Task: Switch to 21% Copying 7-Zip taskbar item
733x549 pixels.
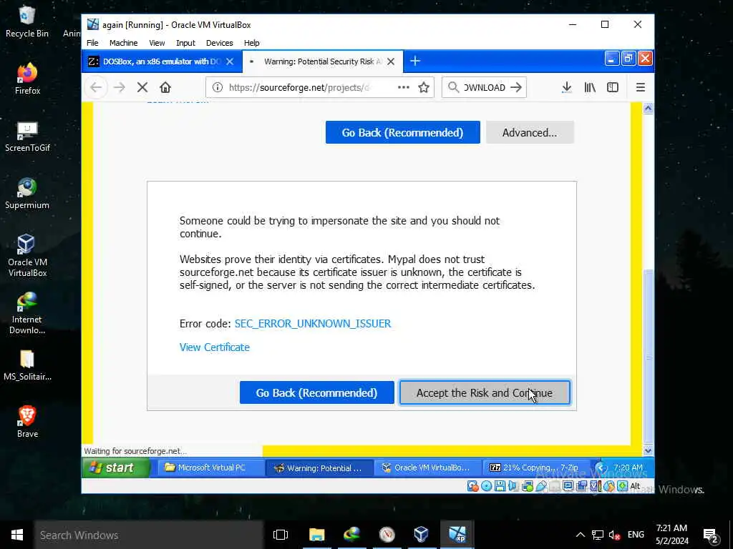Action: coord(535,468)
